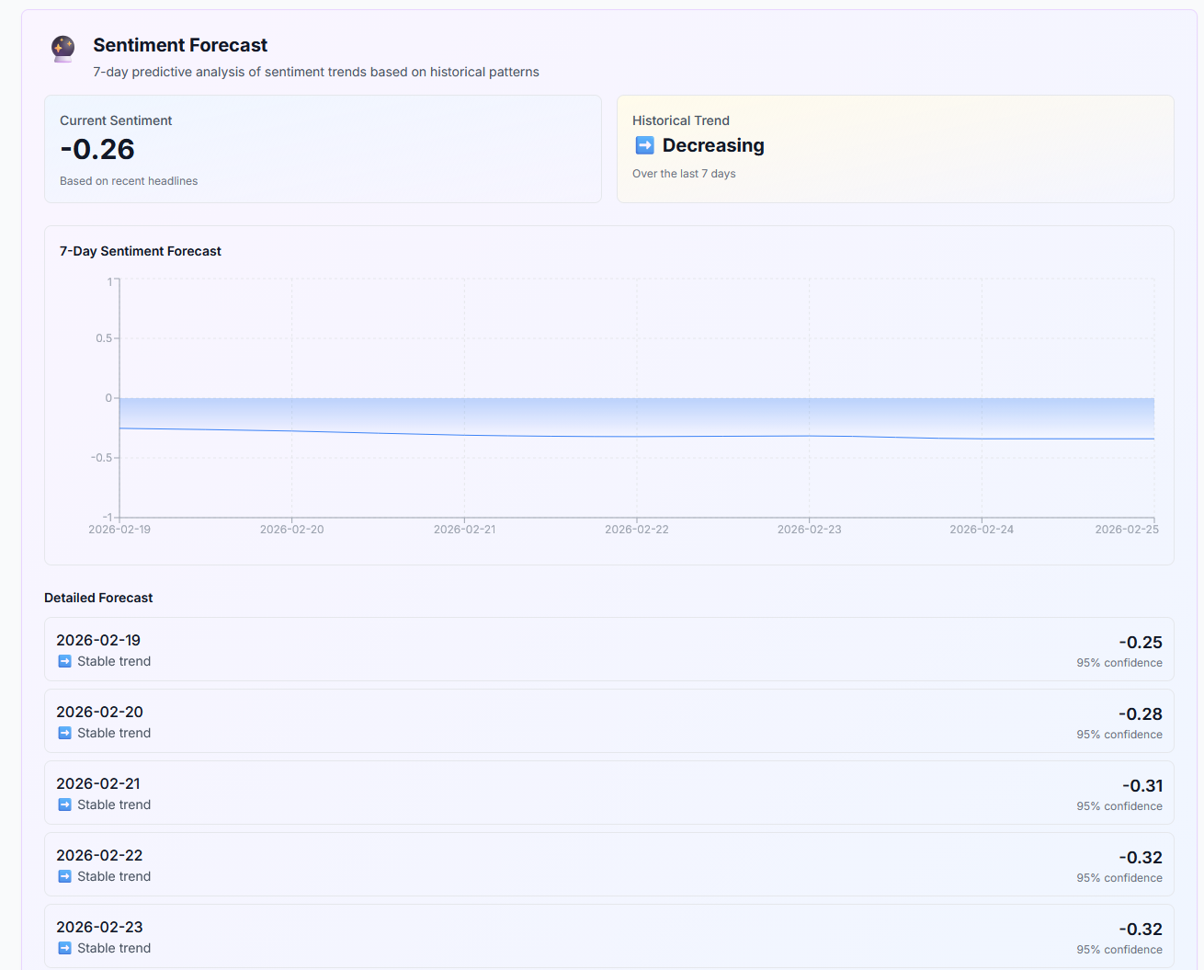
Task: Click the 7-Day Sentiment Forecast chart title
Action: (x=141, y=251)
